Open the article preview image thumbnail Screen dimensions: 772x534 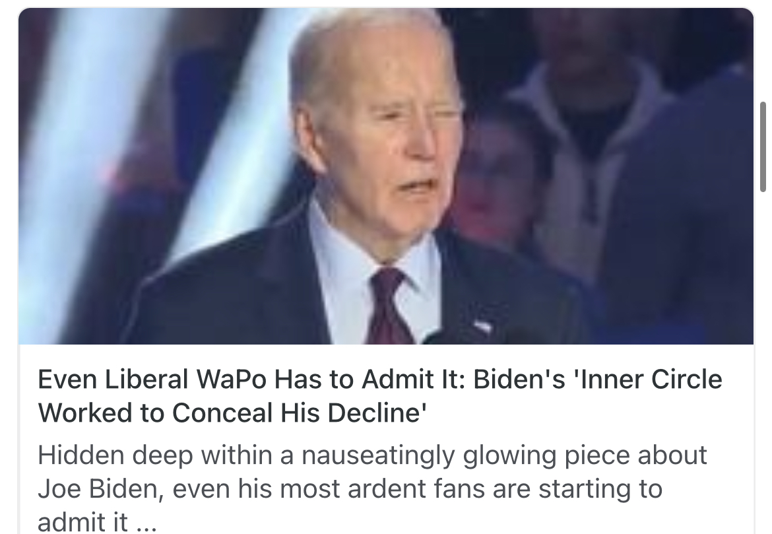(x=386, y=176)
